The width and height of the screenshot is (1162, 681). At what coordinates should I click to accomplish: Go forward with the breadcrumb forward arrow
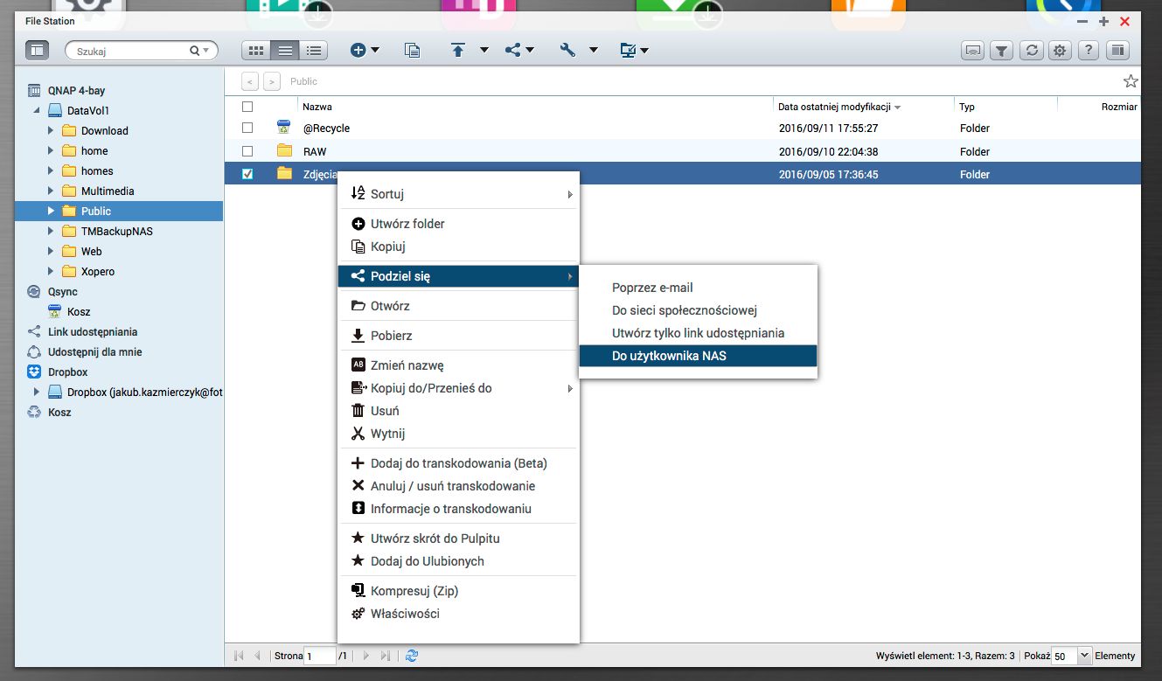coord(272,81)
